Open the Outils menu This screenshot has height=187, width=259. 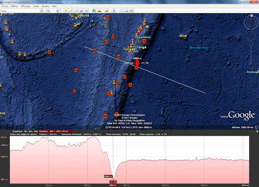click(36, 6)
